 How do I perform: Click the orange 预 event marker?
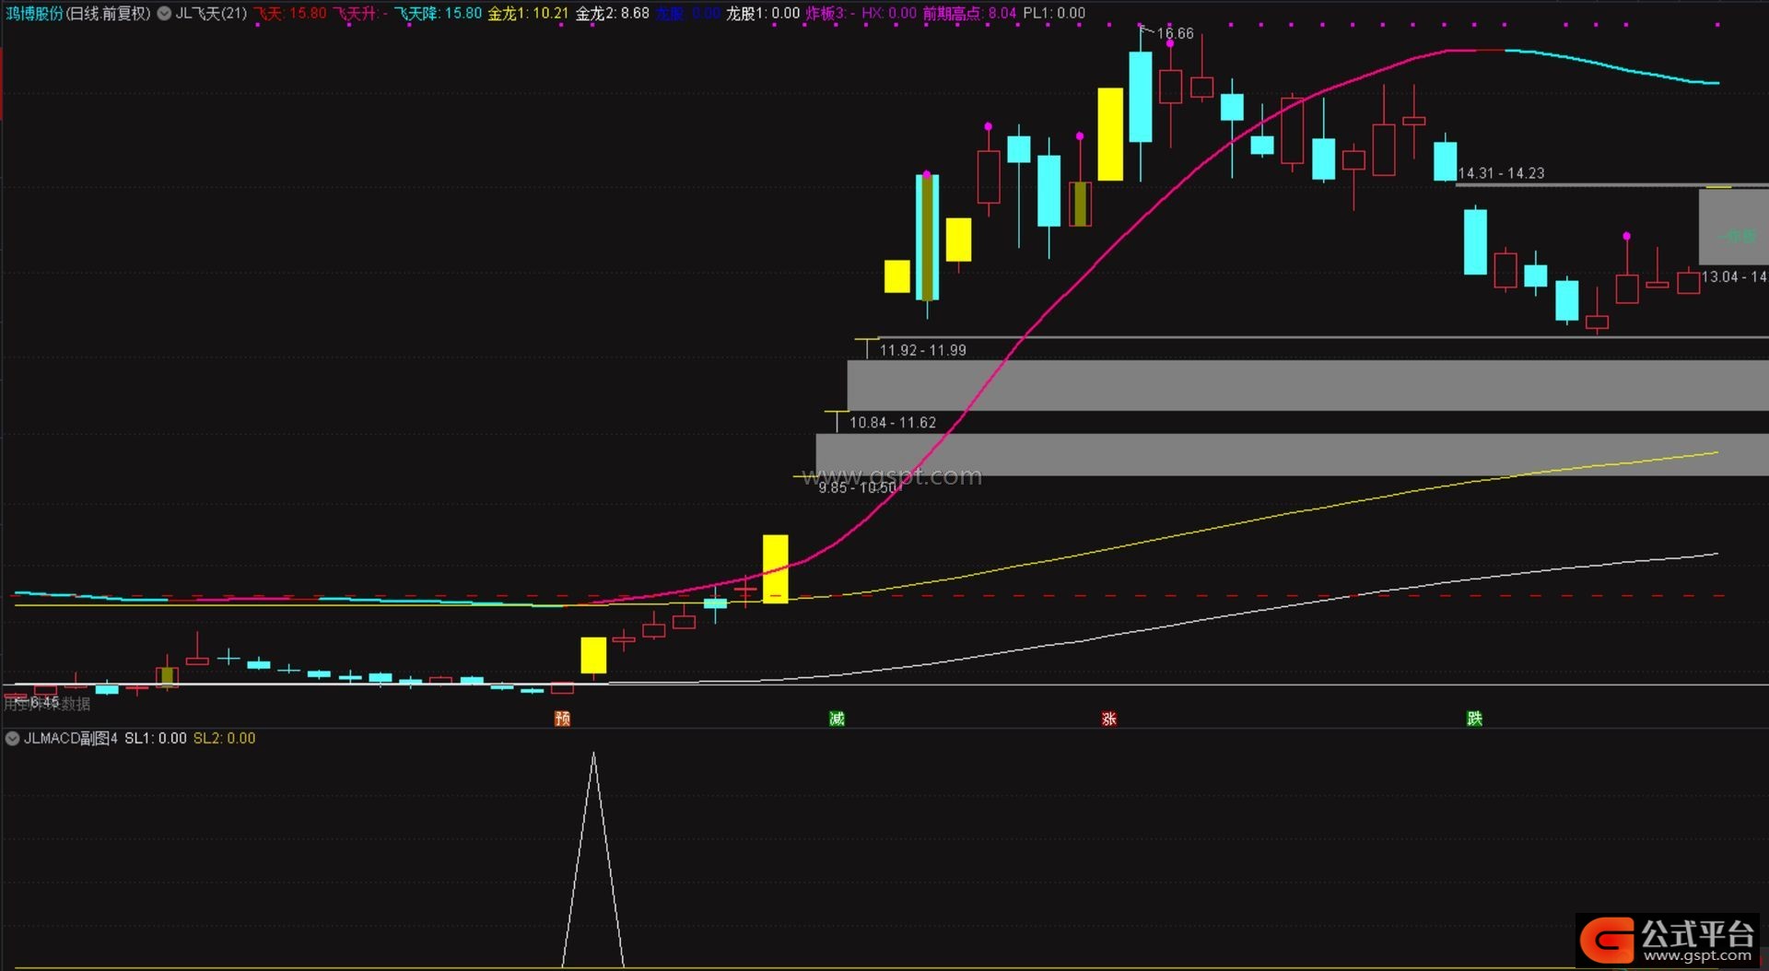[562, 719]
